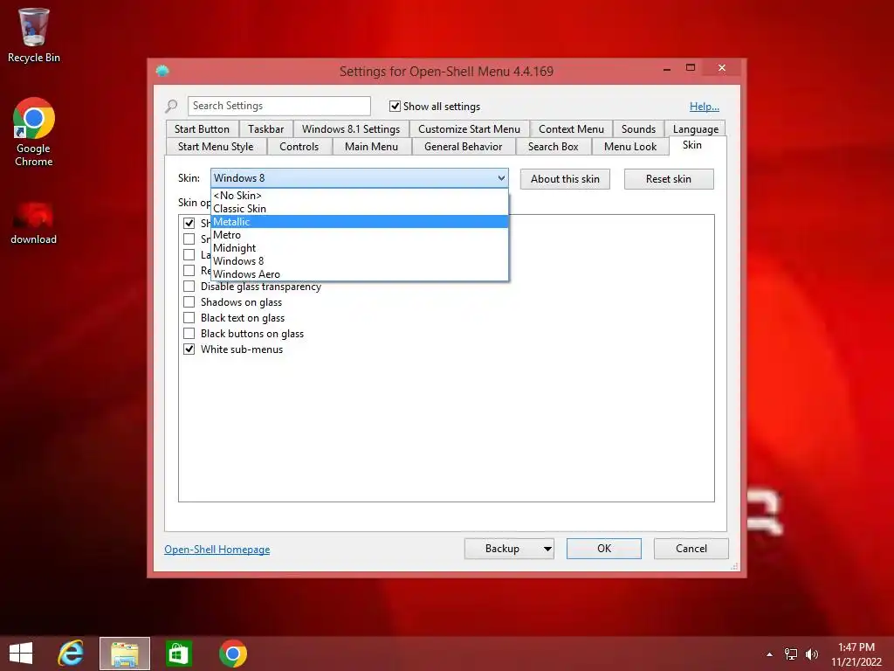
Task: Open the Sounds tab
Action: [x=638, y=129]
